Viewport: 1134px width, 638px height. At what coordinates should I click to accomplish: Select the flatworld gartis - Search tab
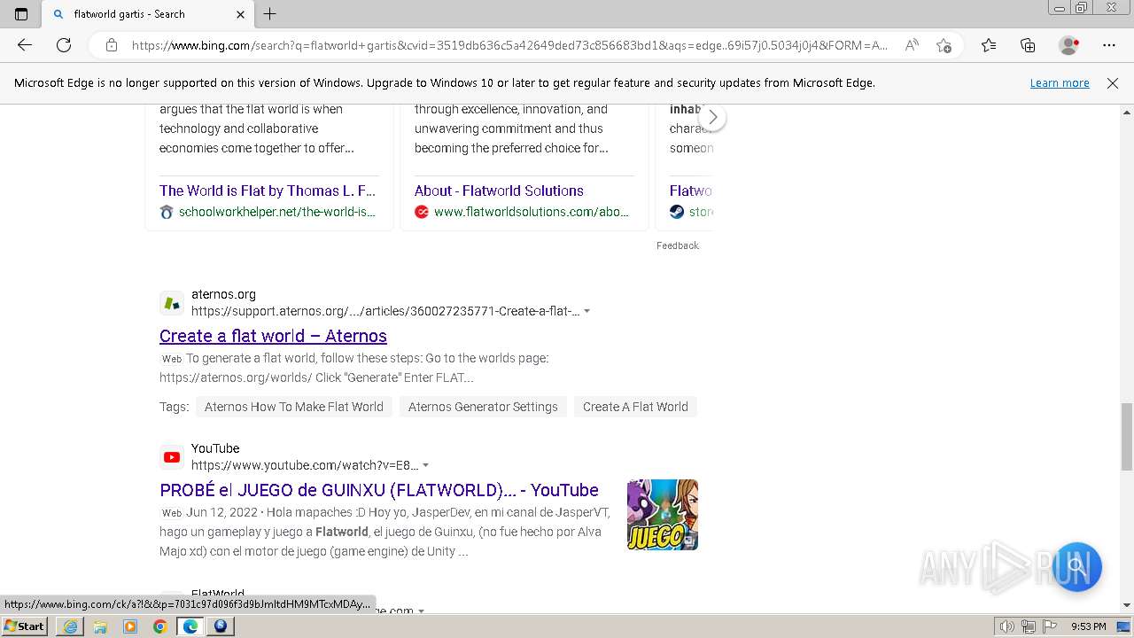(148, 14)
